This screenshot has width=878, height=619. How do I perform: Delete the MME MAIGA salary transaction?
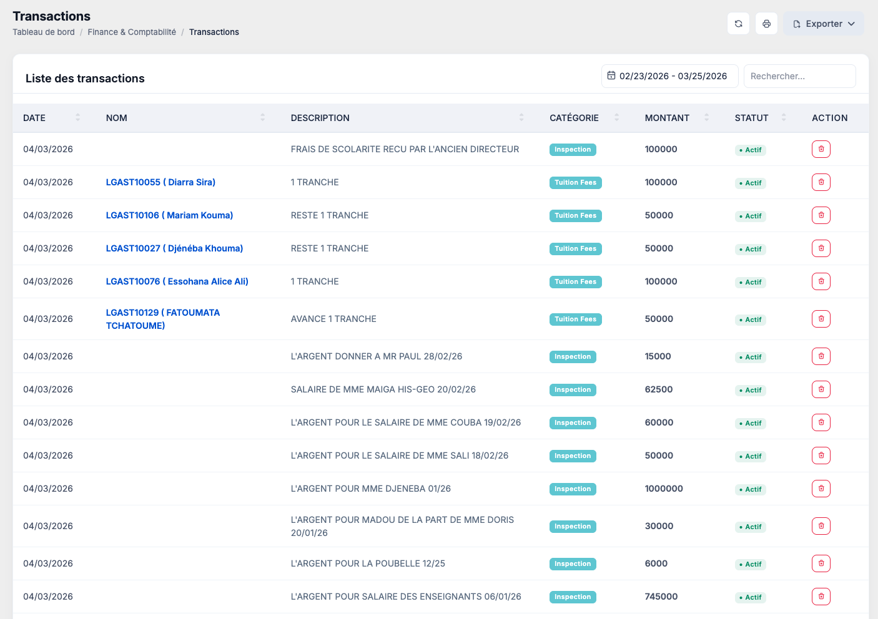pos(821,389)
